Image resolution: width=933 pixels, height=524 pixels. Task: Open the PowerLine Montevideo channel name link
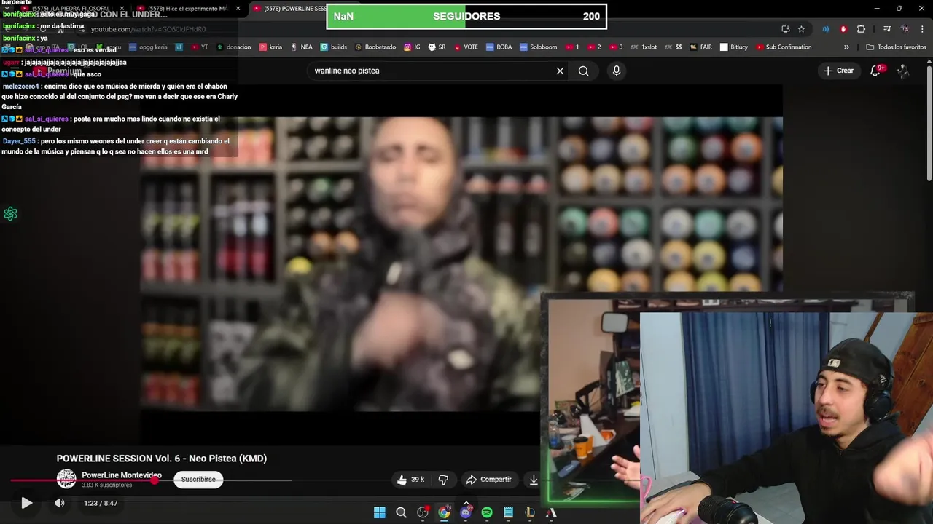pos(122,475)
